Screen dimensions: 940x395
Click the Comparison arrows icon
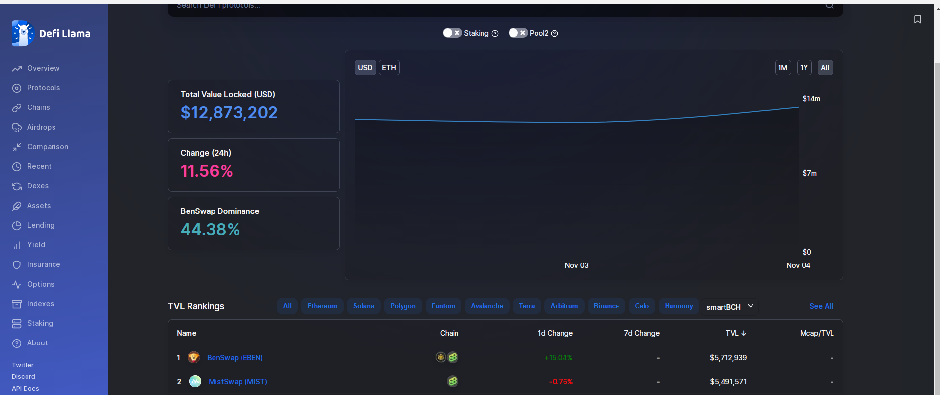tap(17, 147)
